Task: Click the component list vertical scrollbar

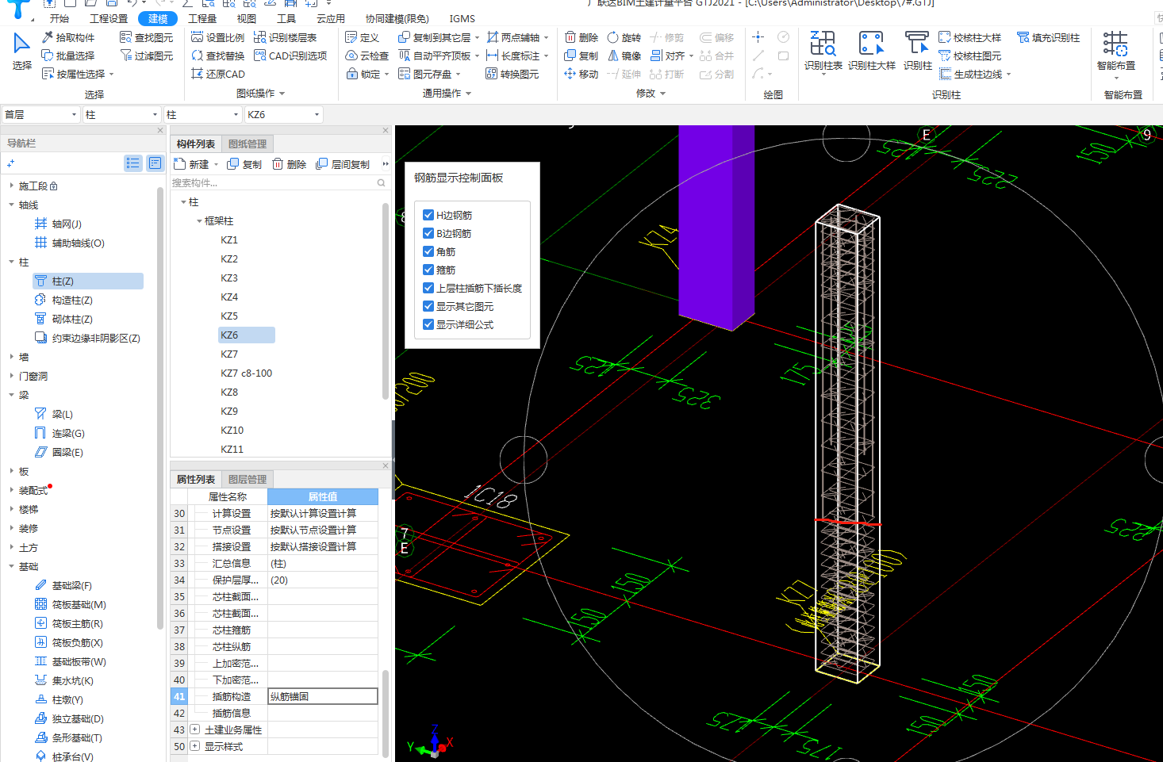Action: coord(386,301)
